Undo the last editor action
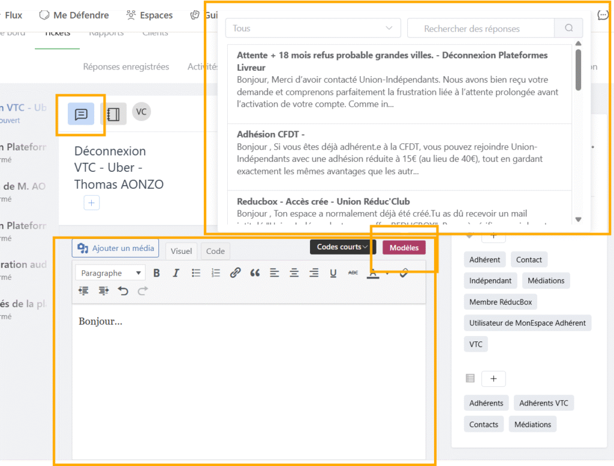The height and width of the screenshot is (466, 614). point(123,291)
